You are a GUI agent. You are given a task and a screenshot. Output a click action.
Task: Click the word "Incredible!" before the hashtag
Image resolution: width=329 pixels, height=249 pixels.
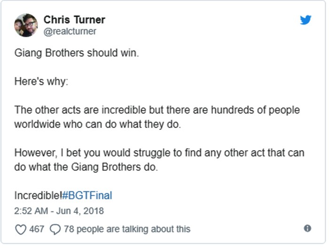38,196
